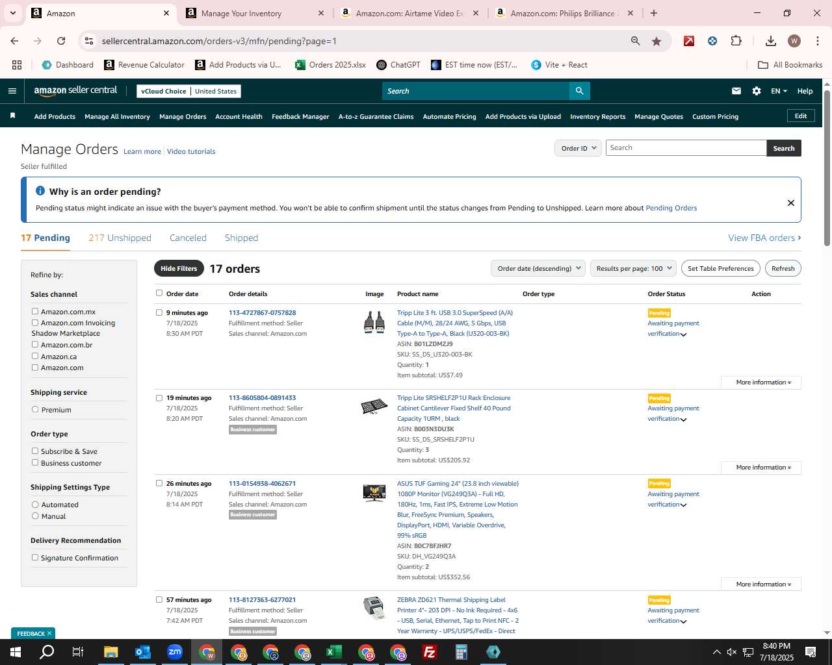Screen dimensions: 832x665
Task: Expand More information for the ASUS monitor order
Action: click(761, 584)
